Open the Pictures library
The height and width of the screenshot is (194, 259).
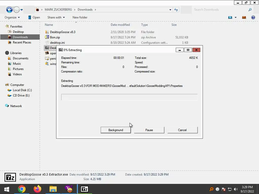(x=18, y=69)
